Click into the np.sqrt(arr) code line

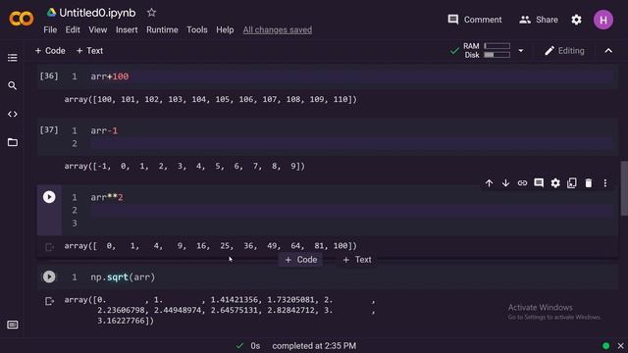pyautogui.click(x=352, y=277)
